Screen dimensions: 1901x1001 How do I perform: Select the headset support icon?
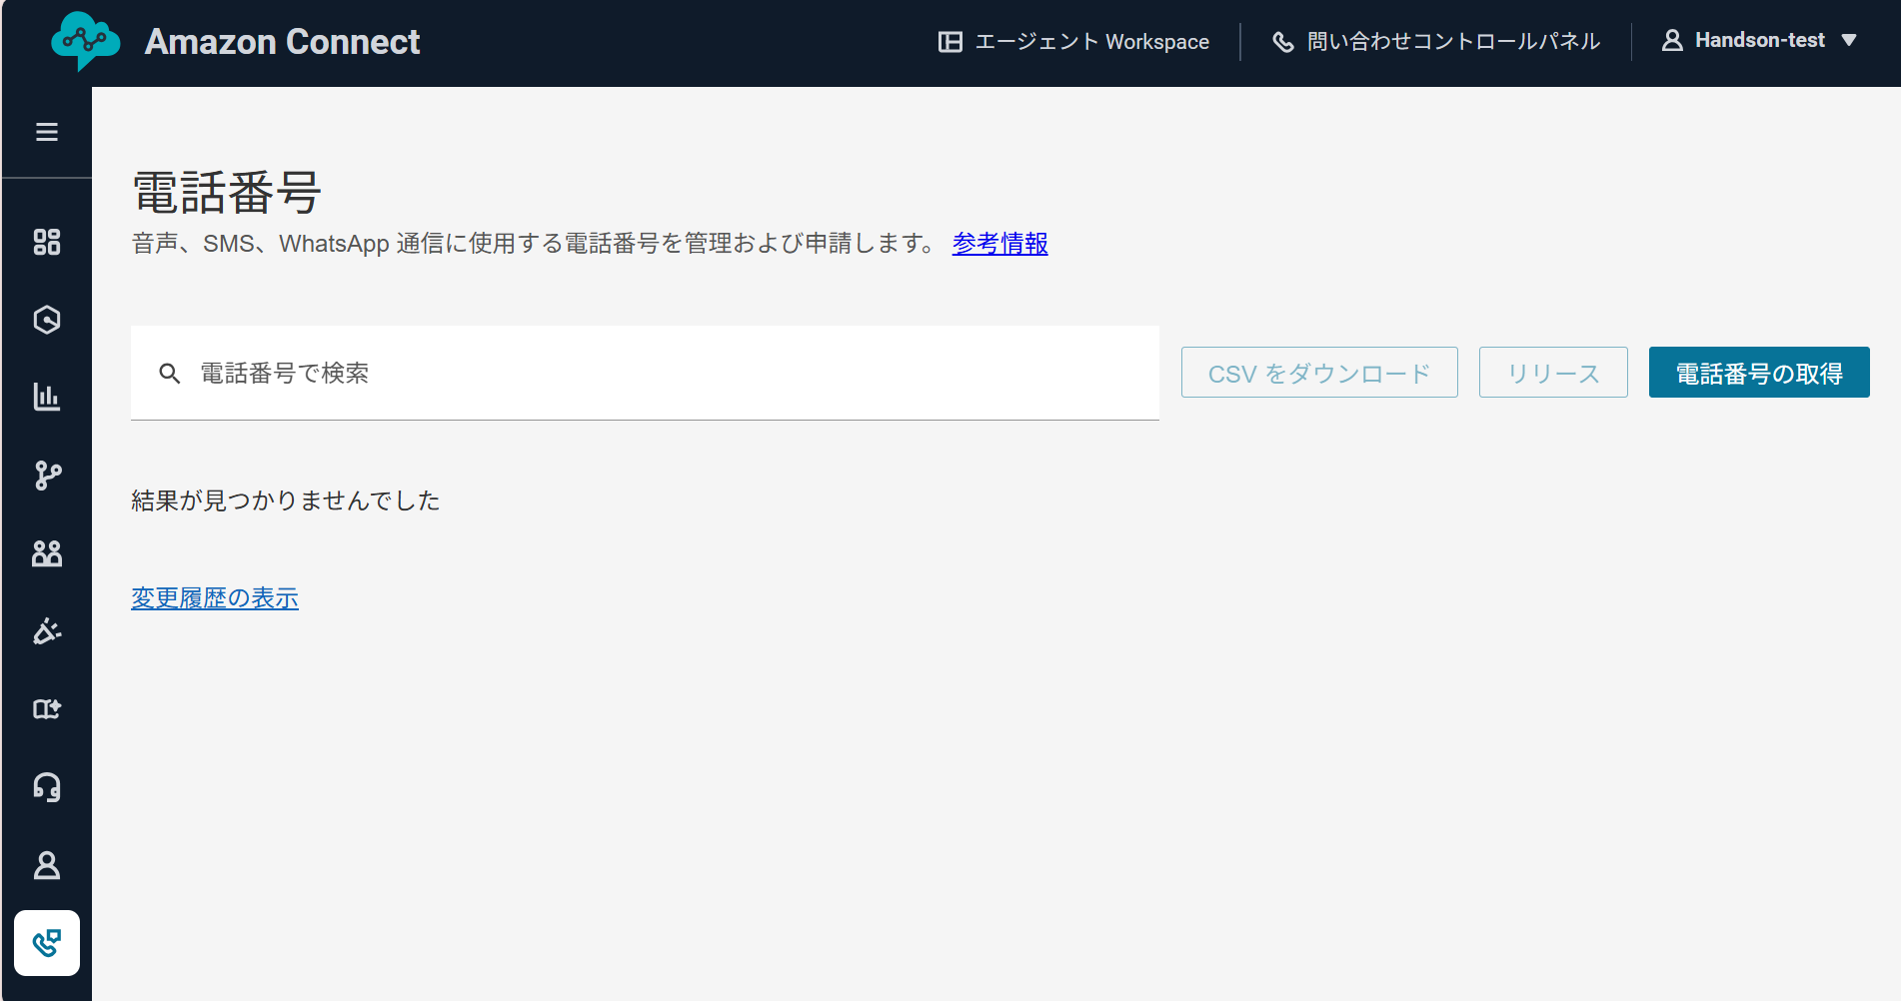click(47, 787)
